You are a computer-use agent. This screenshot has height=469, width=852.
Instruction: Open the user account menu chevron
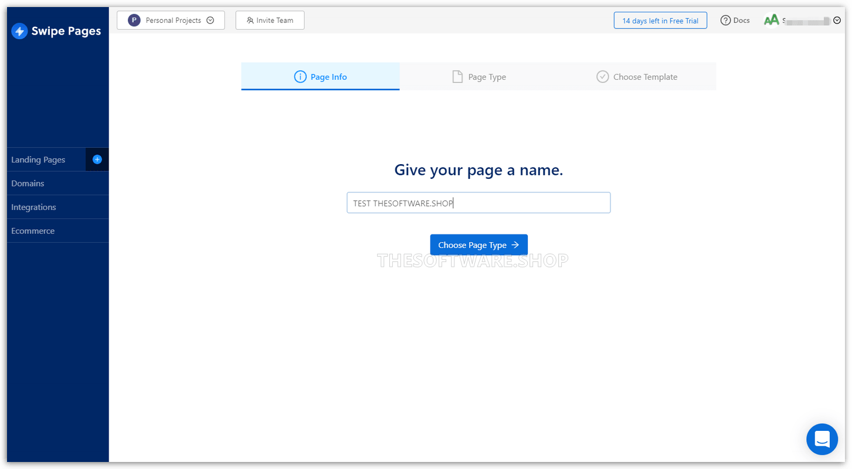(837, 21)
